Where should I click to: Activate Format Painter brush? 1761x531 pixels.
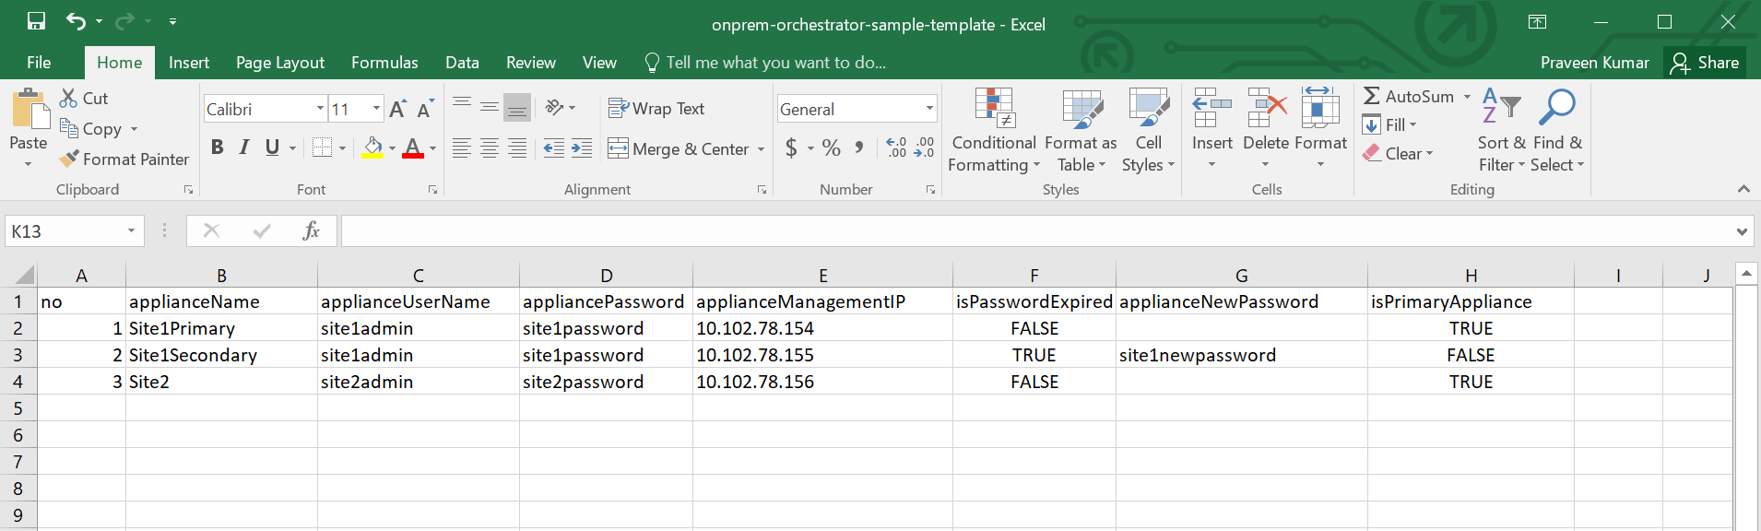pyautogui.click(x=124, y=159)
